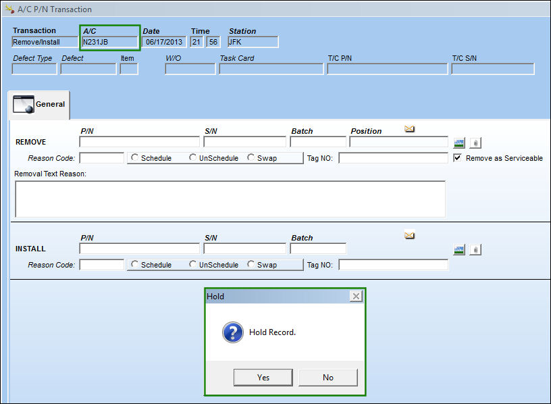Click the Removal Text Reason text area
The width and height of the screenshot is (551, 404).
tap(230, 199)
